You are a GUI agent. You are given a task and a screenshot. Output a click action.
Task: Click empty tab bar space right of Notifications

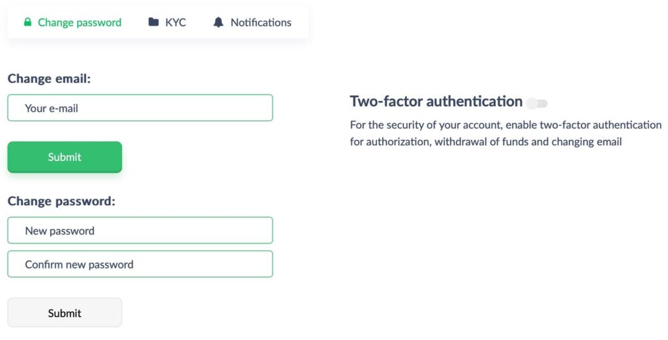300,22
